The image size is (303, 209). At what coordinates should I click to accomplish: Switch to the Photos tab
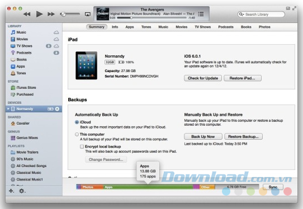click(x=264, y=27)
